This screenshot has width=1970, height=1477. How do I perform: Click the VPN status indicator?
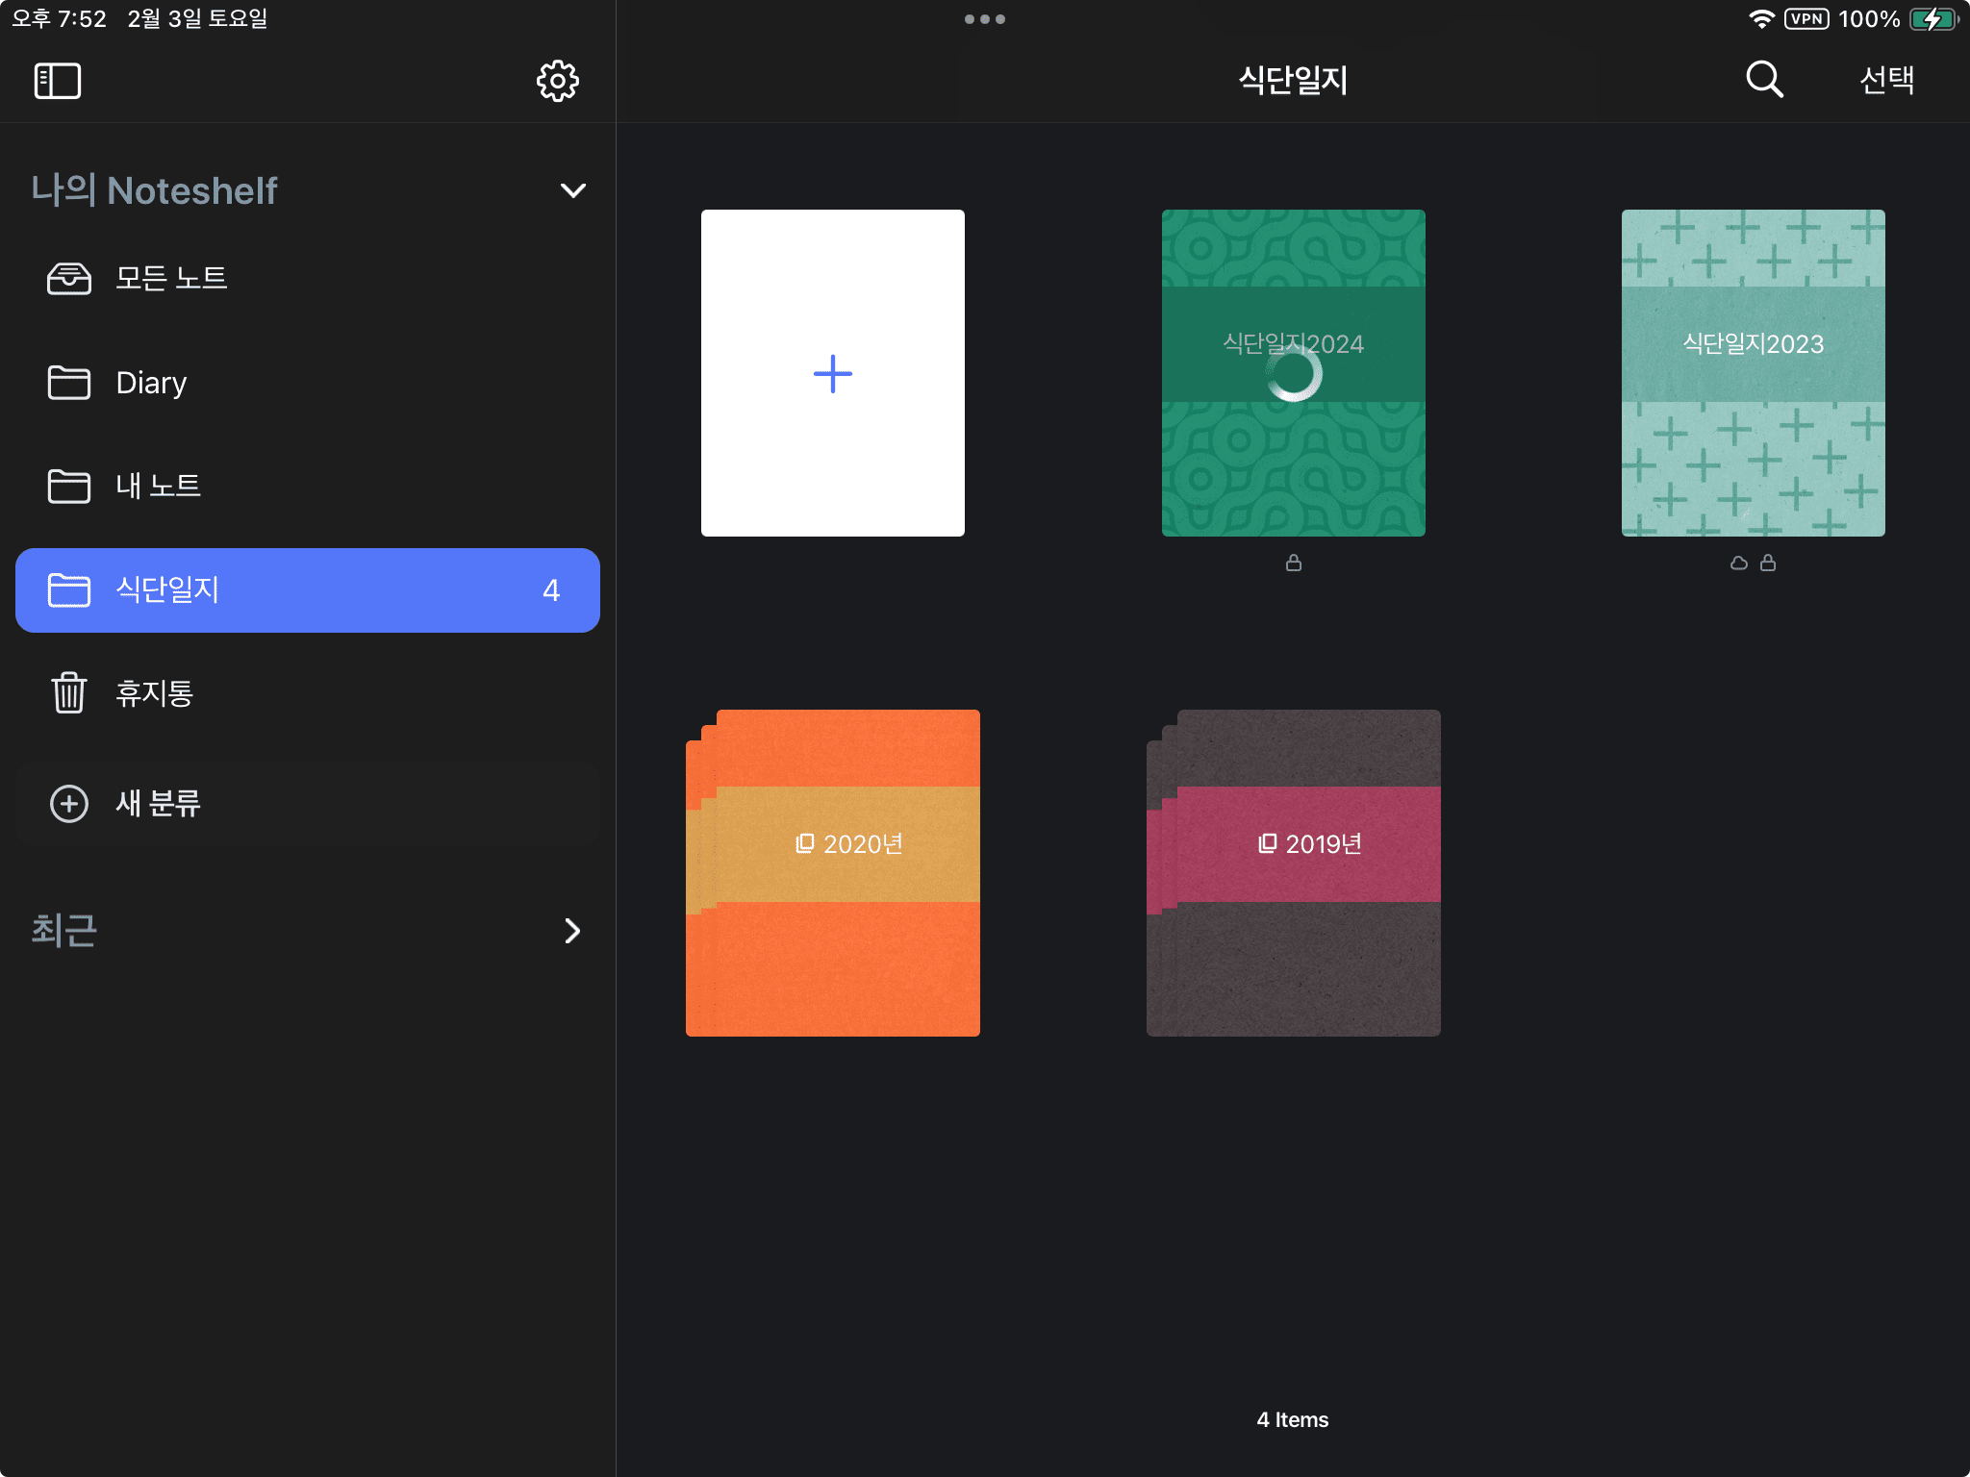[x=1806, y=19]
